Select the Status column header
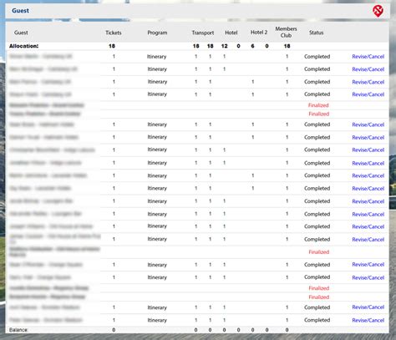The height and width of the screenshot is (340, 396). (x=316, y=33)
